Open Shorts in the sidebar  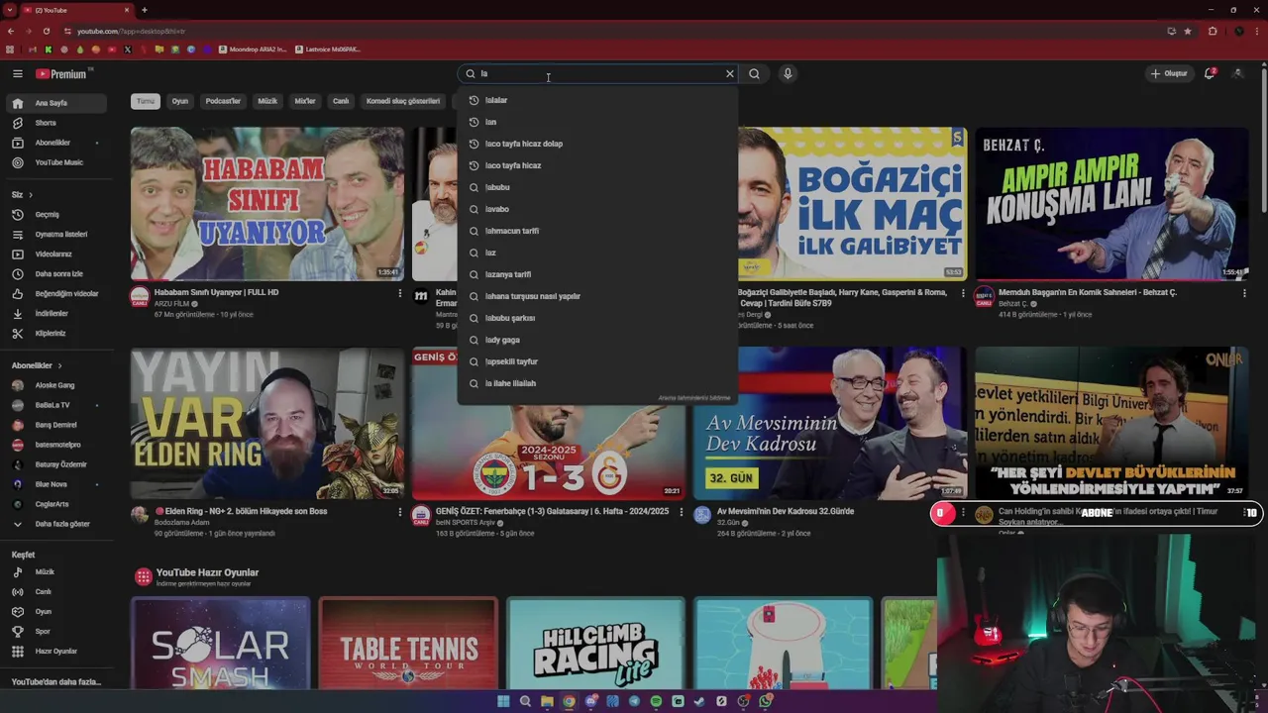pos(57,123)
